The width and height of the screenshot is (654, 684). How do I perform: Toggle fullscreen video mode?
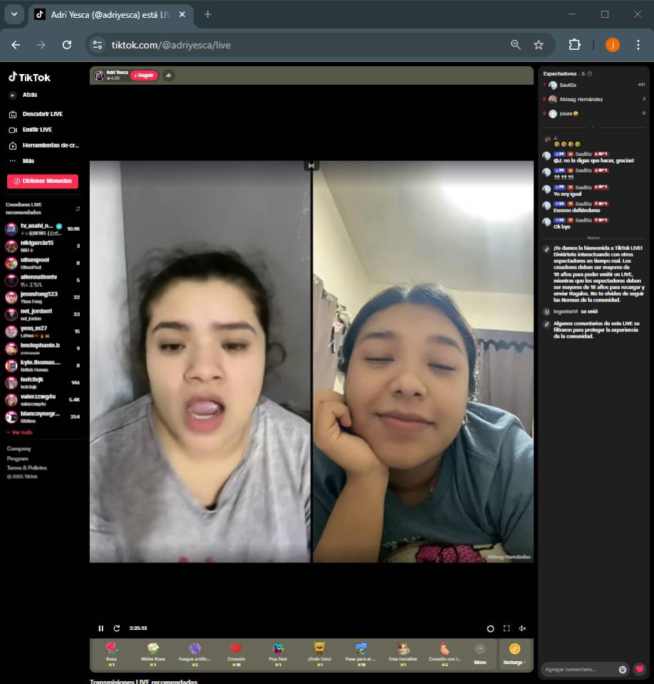[x=507, y=628]
